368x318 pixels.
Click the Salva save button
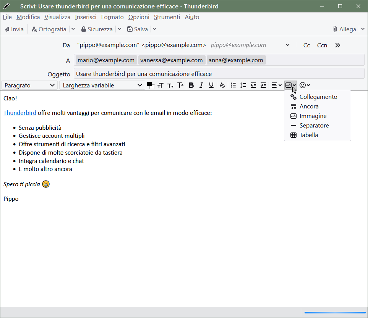(137, 29)
